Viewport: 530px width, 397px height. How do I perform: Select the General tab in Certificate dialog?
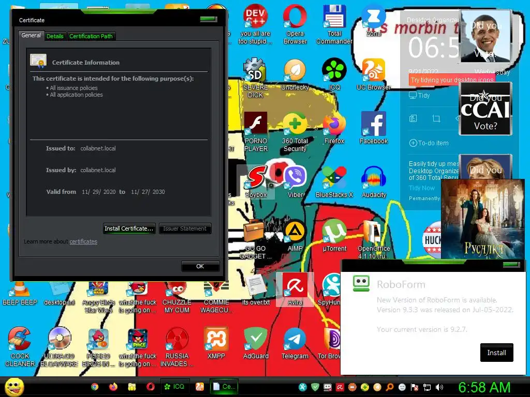(31, 35)
